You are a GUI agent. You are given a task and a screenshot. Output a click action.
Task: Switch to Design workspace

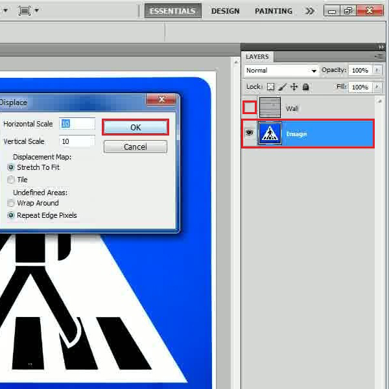click(225, 11)
